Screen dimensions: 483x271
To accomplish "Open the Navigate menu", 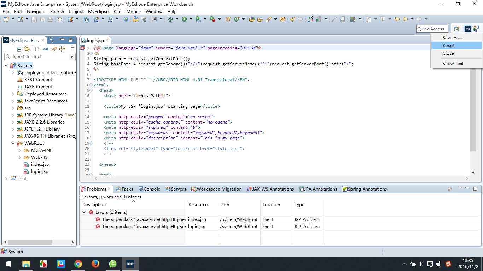I will coord(36,11).
